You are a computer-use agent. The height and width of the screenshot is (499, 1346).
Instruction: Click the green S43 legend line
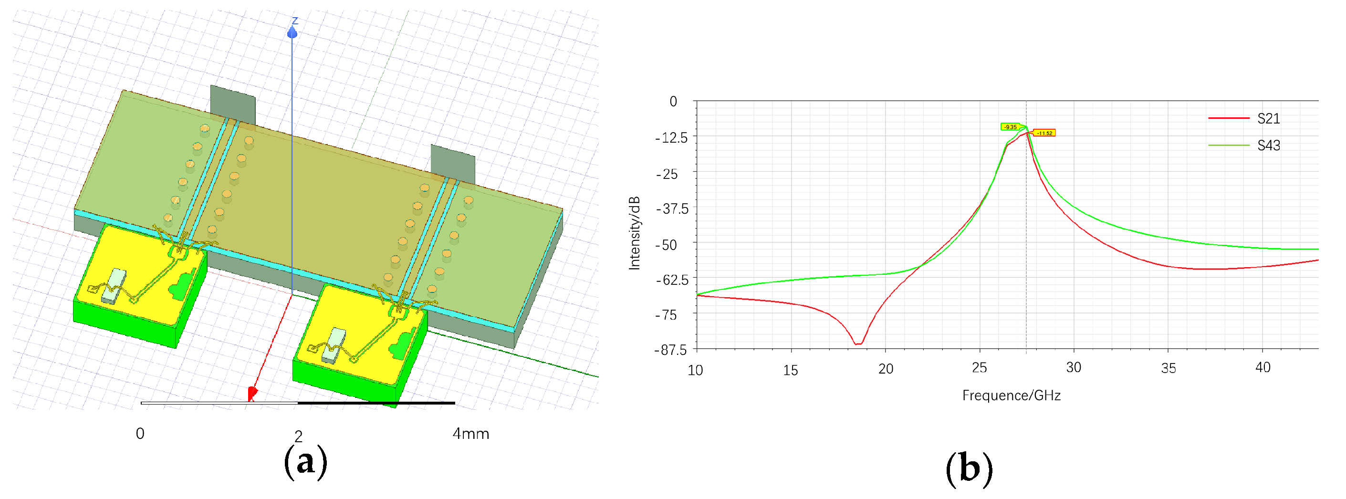(1229, 145)
